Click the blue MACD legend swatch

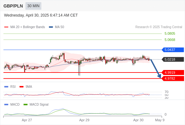pos(6,105)
